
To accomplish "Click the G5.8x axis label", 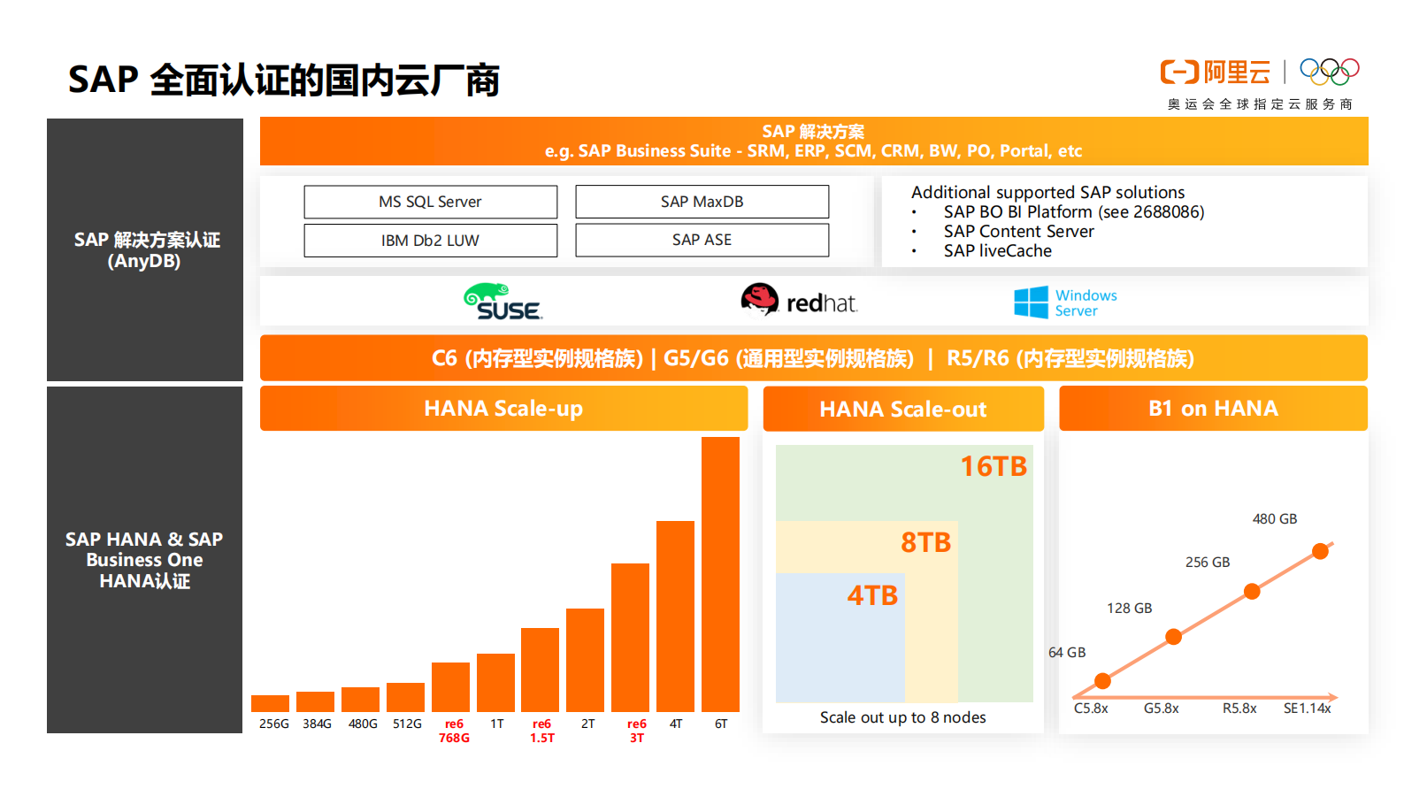I will pos(1161,709).
